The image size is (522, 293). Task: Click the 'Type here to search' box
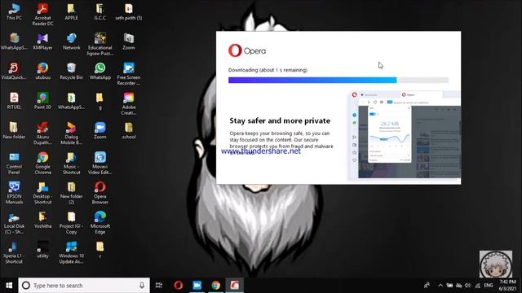tap(84, 286)
